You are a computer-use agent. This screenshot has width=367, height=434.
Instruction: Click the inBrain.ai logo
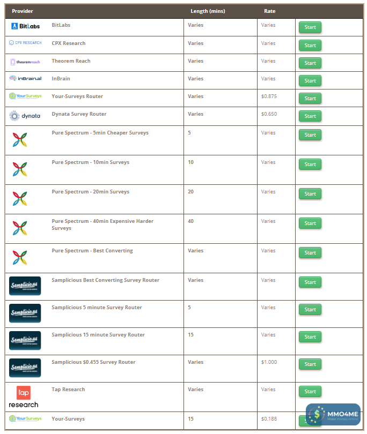coord(25,78)
